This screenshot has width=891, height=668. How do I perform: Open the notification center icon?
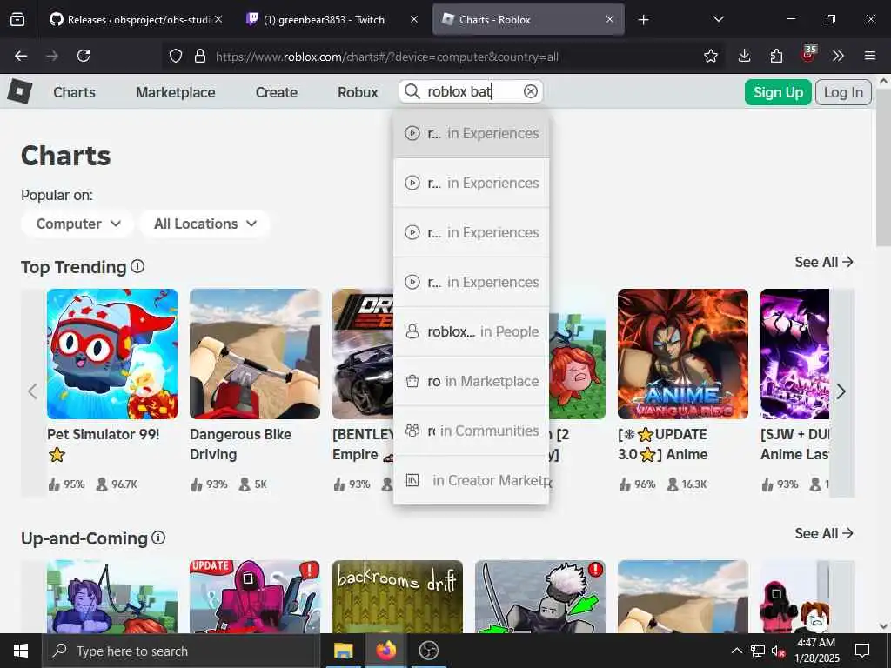point(862,651)
